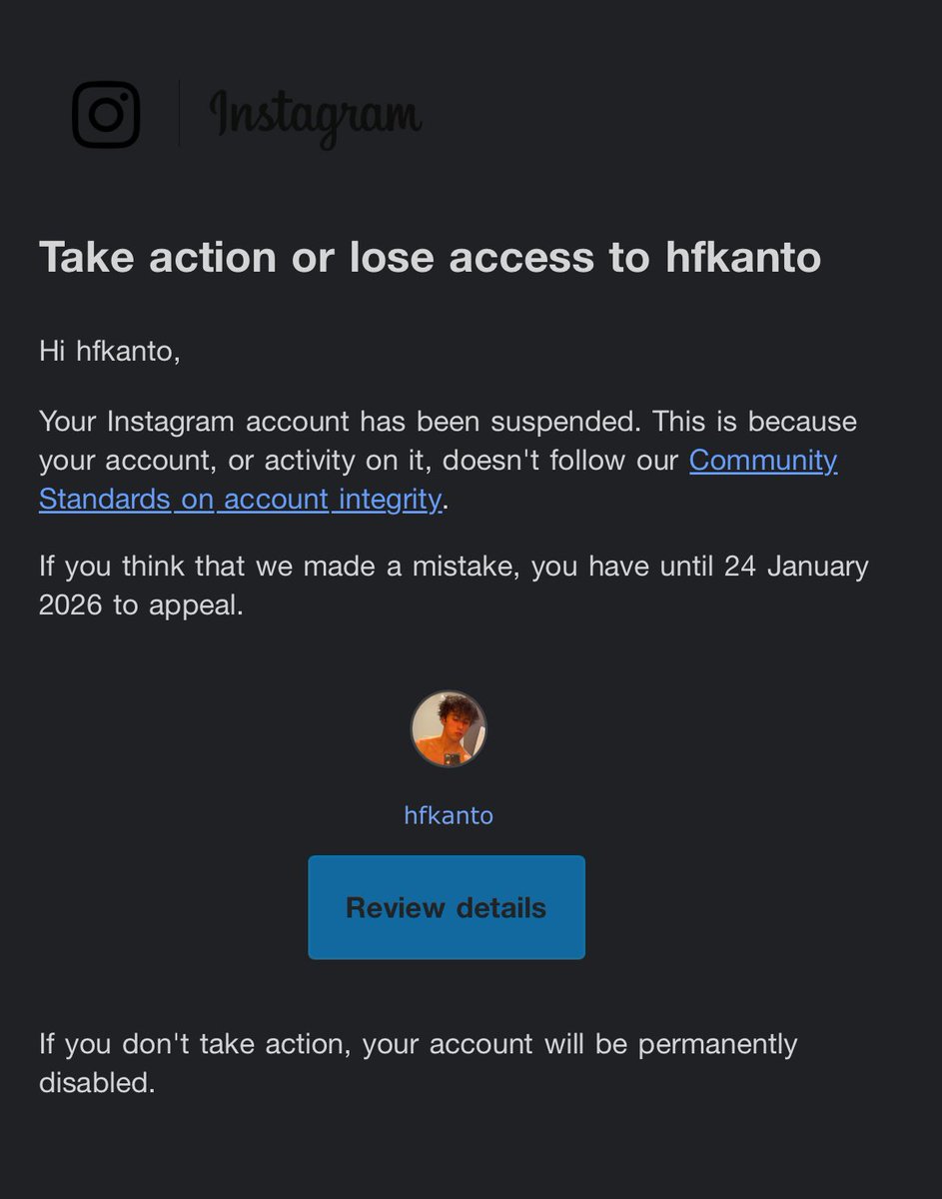Click the Review details button
942x1199 pixels.
(x=447, y=907)
